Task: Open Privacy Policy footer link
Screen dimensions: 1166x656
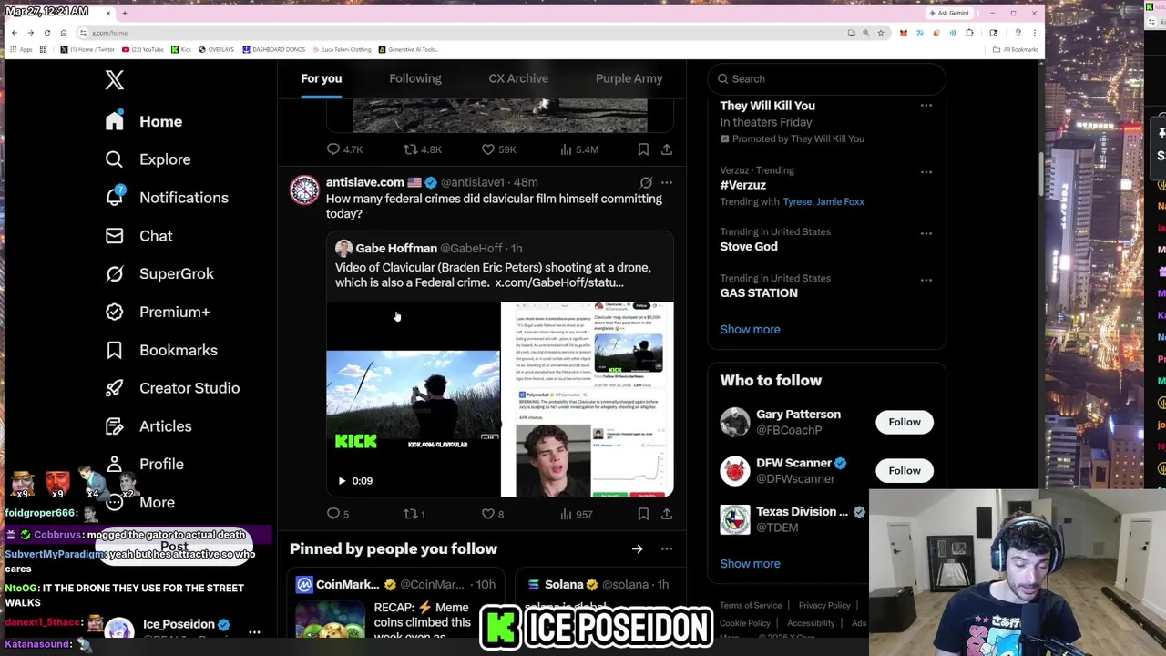Action: tap(824, 605)
